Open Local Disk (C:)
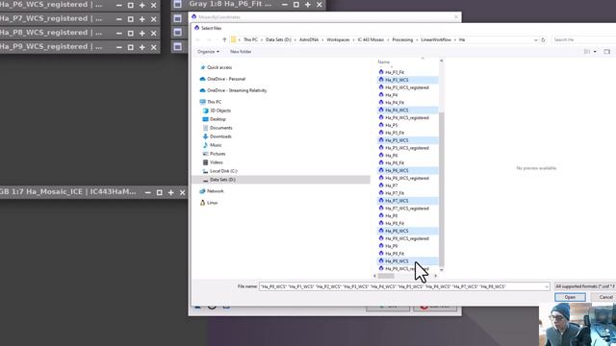616x346 pixels. (223, 171)
